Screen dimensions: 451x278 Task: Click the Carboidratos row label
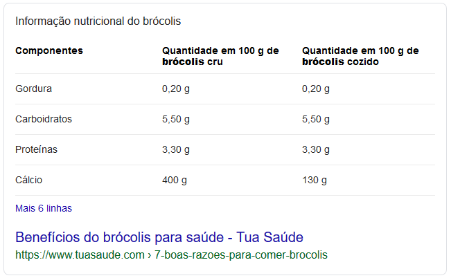point(44,119)
